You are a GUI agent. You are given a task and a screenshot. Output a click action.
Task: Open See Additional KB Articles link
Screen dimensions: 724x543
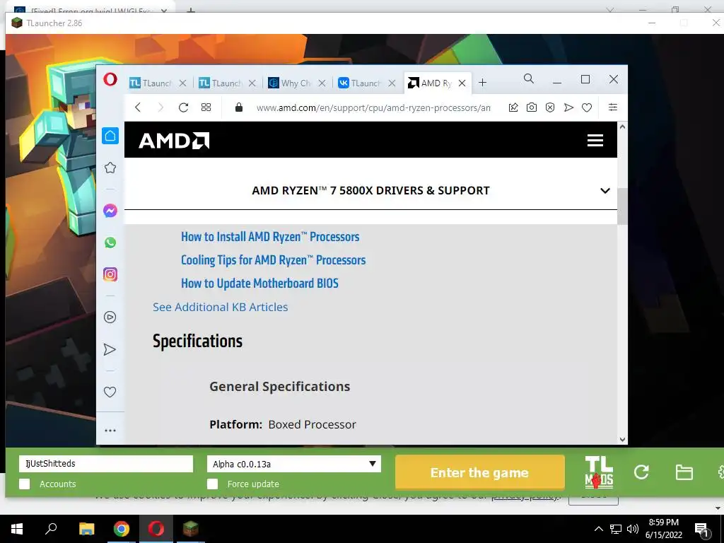coord(221,307)
